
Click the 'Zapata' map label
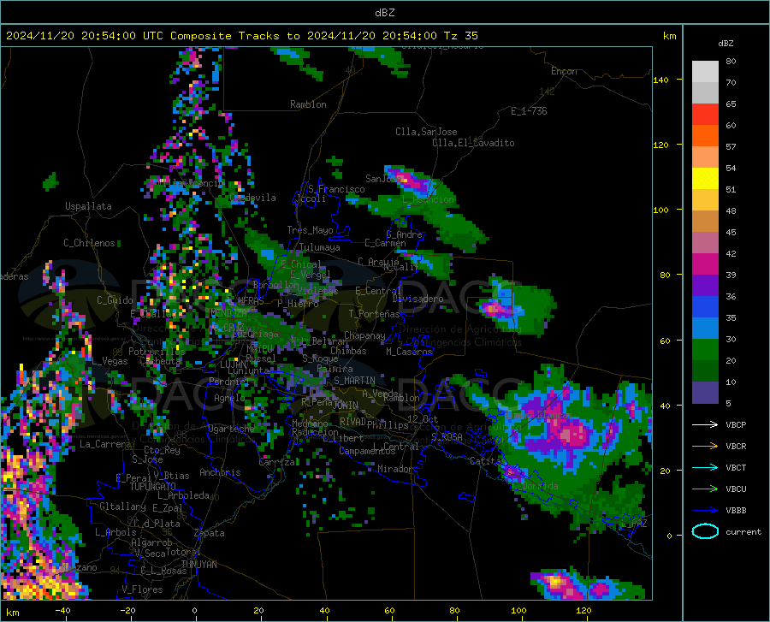click(x=210, y=533)
